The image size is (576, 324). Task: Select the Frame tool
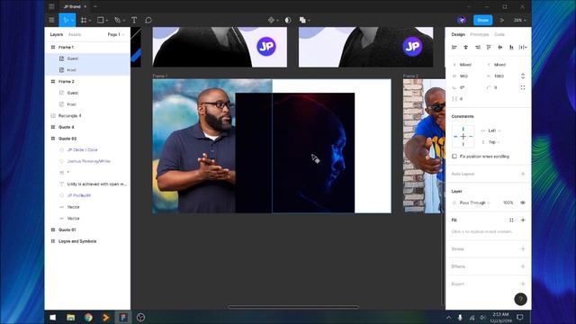[x=84, y=20]
